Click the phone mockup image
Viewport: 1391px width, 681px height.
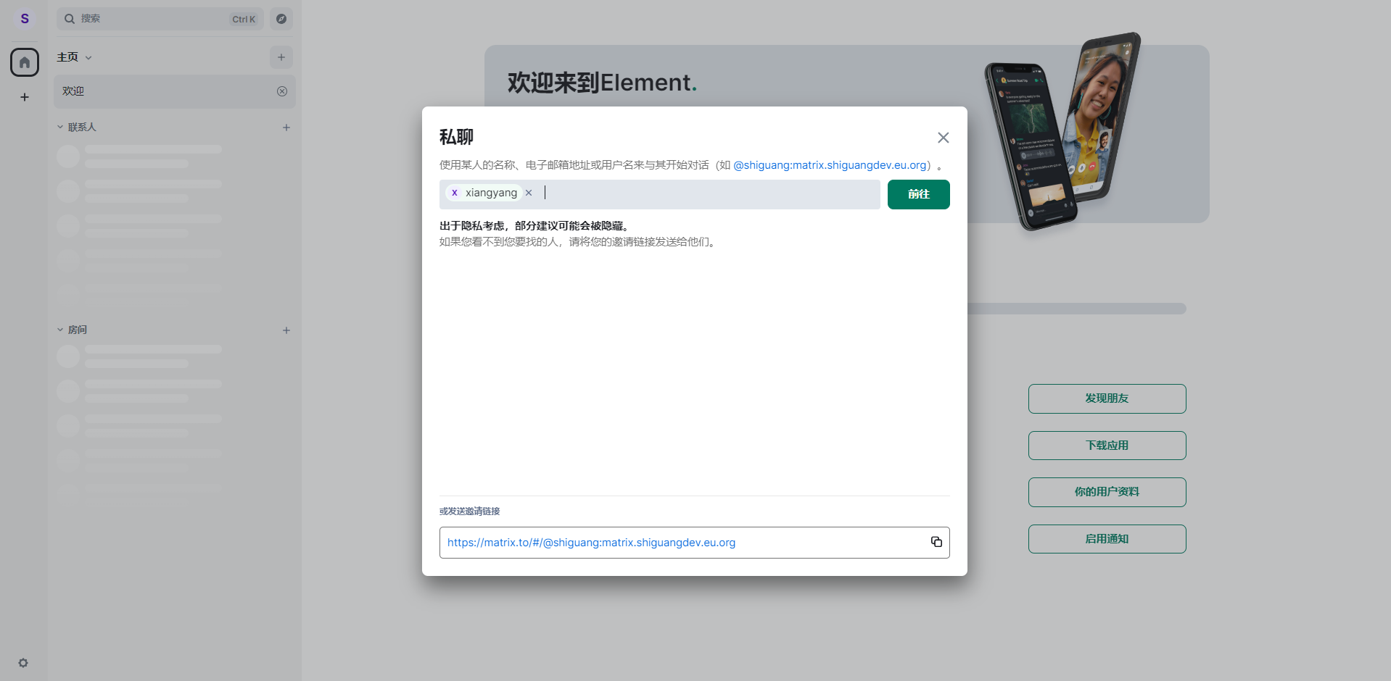(x=1061, y=132)
